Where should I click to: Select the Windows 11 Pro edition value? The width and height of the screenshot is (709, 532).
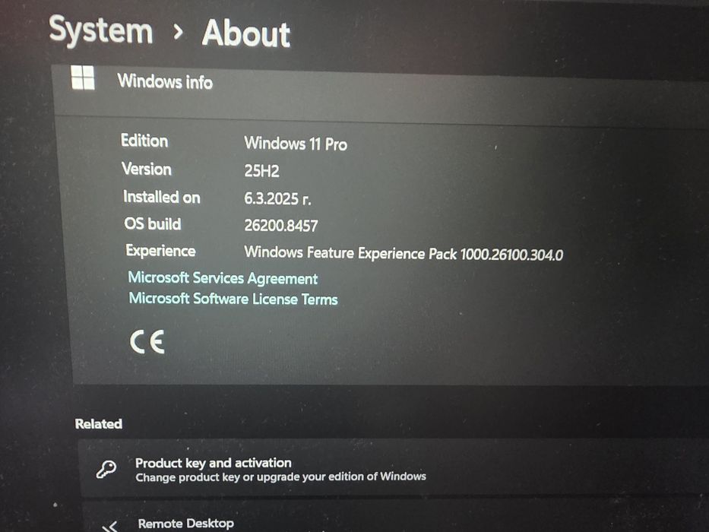pyautogui.click(x=296, y=144)
